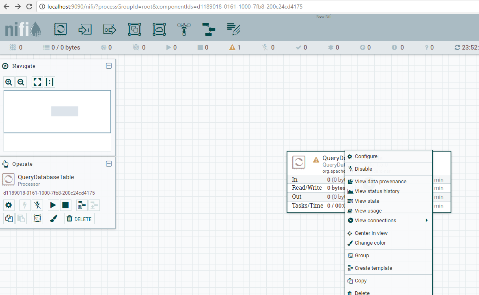The image size is (479, 295).
Task: Select the Process Group toolbar icon
Action: [x=134, y=29]
